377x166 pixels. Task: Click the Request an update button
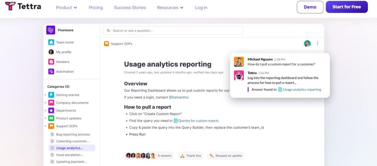click(226, 156)
